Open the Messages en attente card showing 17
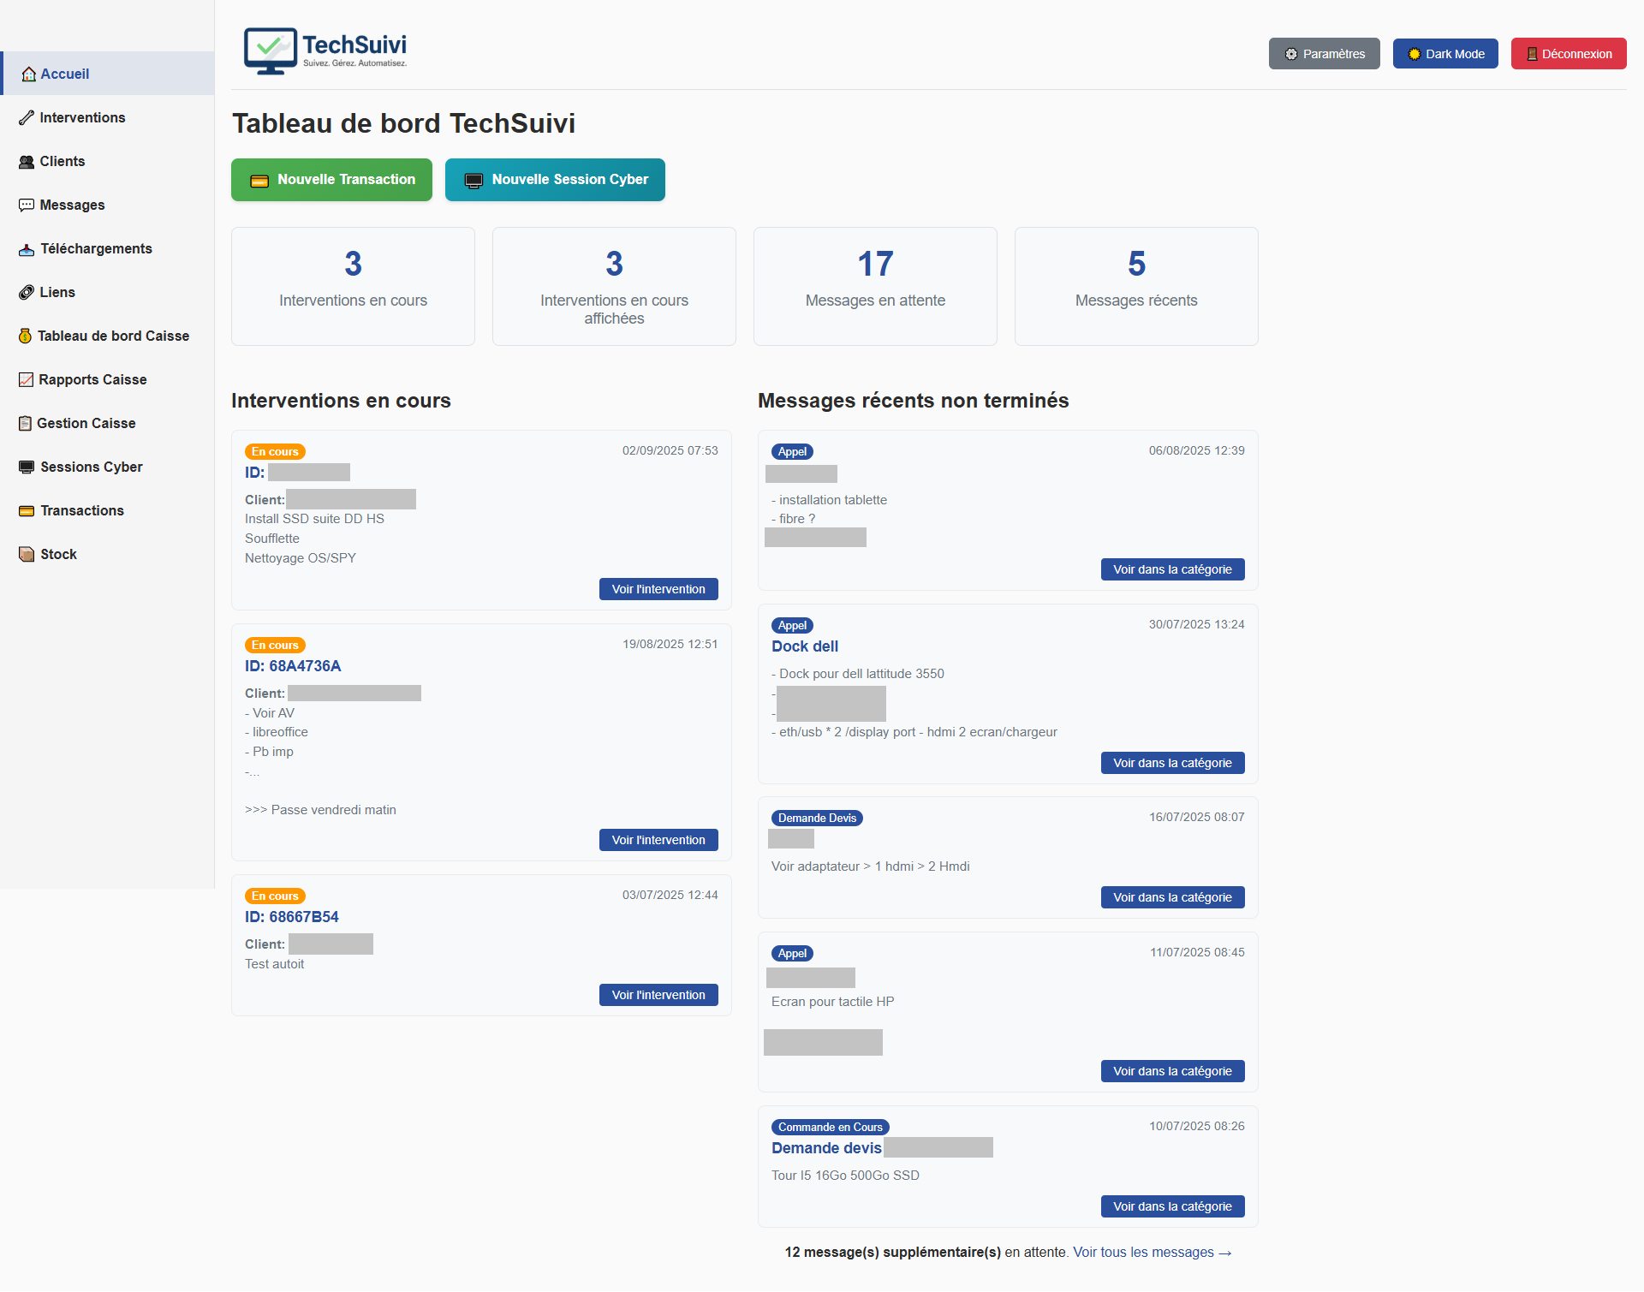1644x1292 pixels. (875, 286)
